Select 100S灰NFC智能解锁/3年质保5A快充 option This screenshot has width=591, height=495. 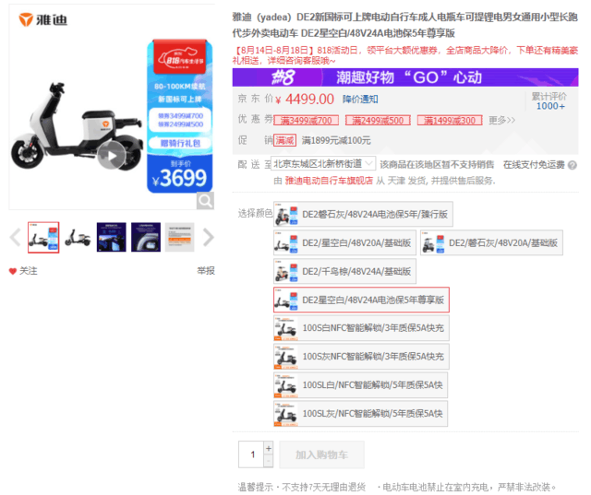[361, 357]
